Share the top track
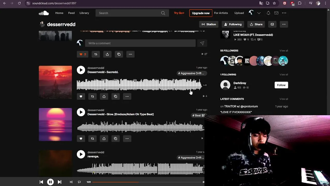330x186 pixels. 107,54
